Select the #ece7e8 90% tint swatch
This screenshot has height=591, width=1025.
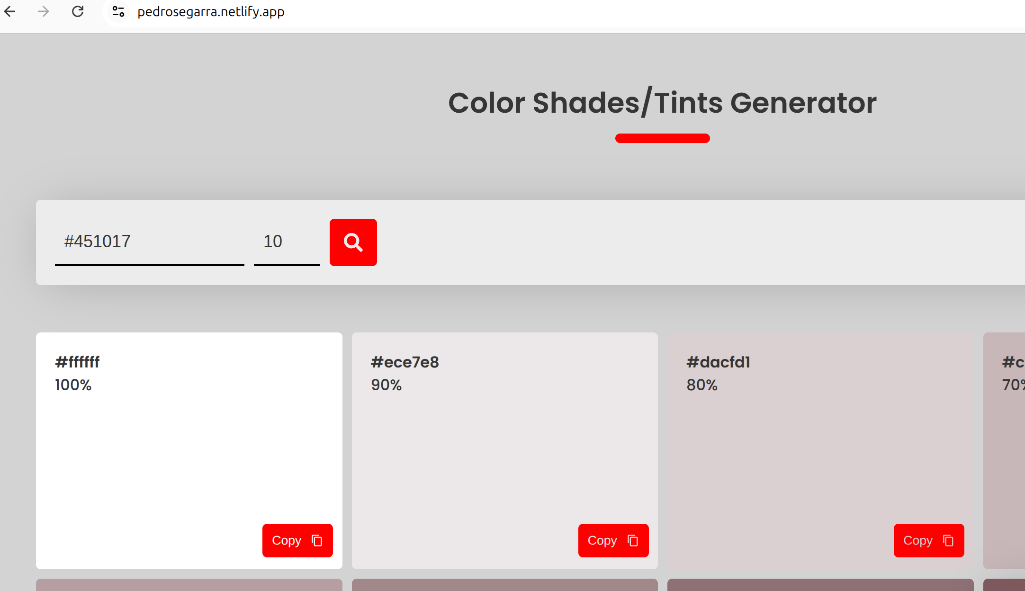(504, 450)
